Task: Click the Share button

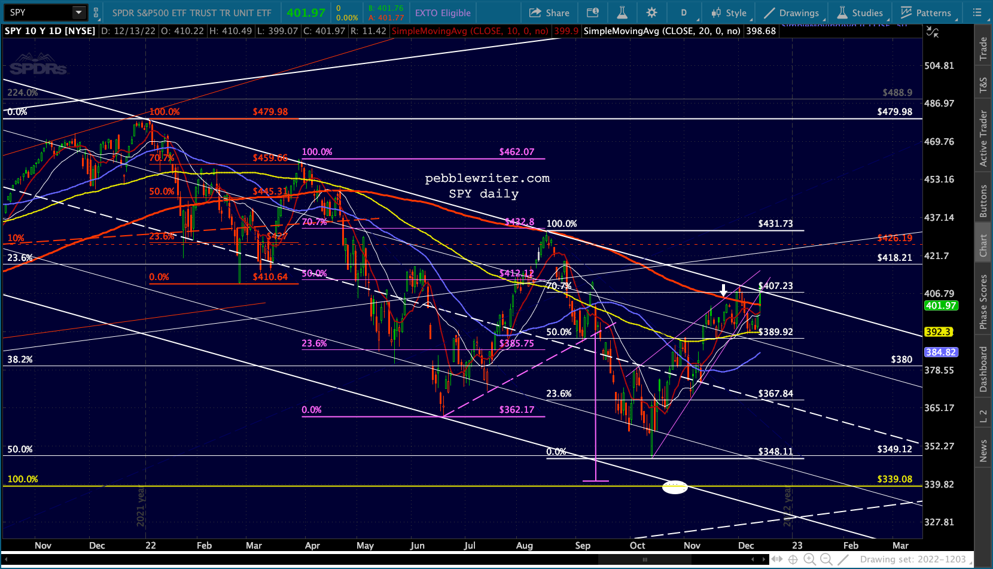Action: [549, 13]
